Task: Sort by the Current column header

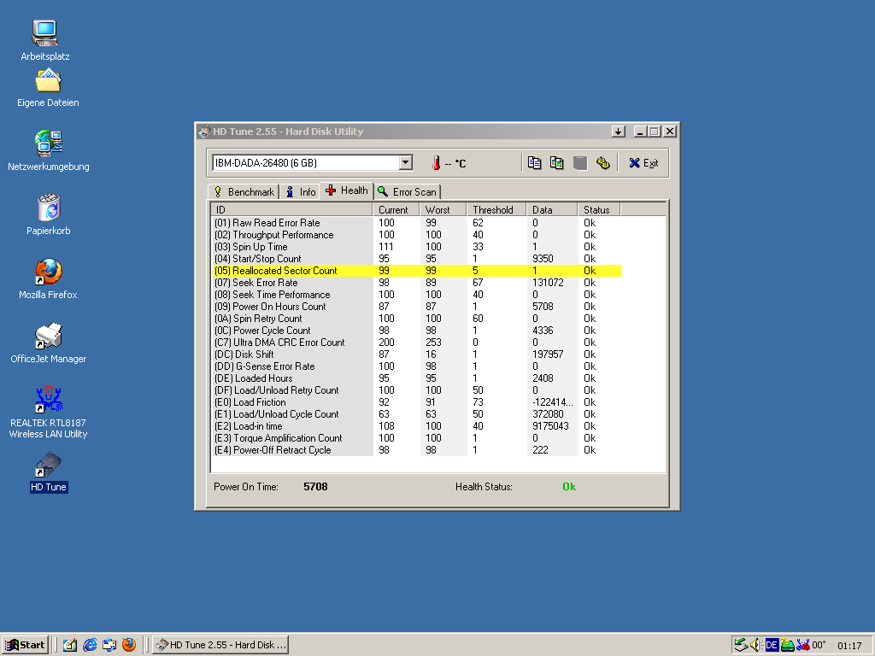Action: 396,210
